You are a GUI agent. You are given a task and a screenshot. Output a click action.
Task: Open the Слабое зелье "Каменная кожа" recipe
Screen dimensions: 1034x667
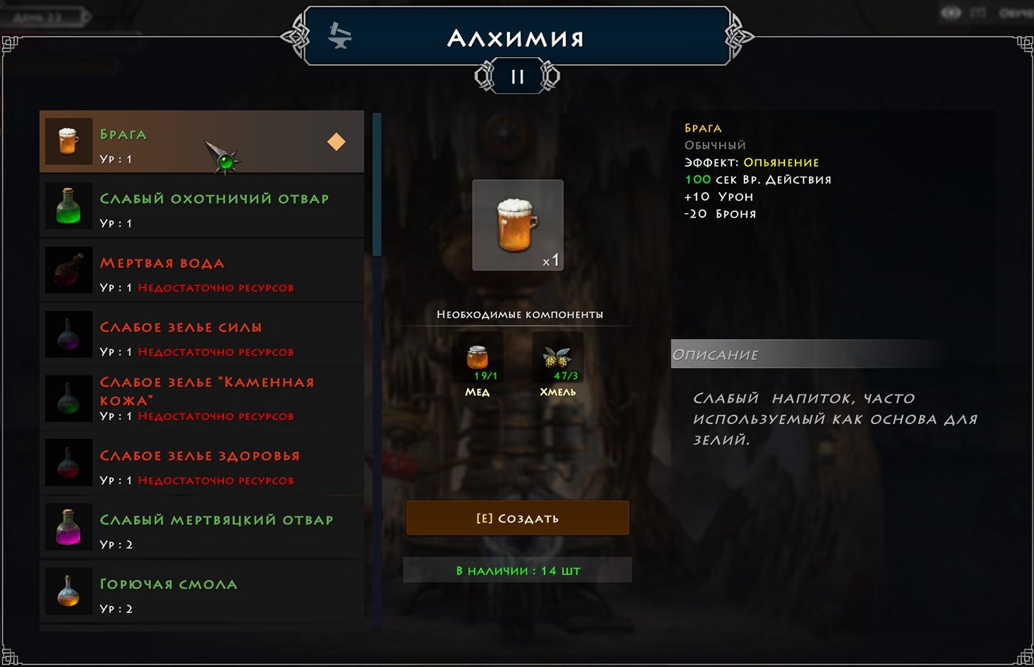(x=202, y=399)
